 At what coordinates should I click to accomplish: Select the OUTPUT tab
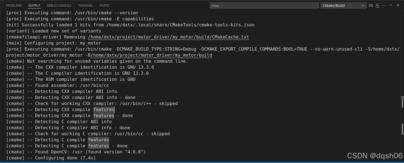34,5
